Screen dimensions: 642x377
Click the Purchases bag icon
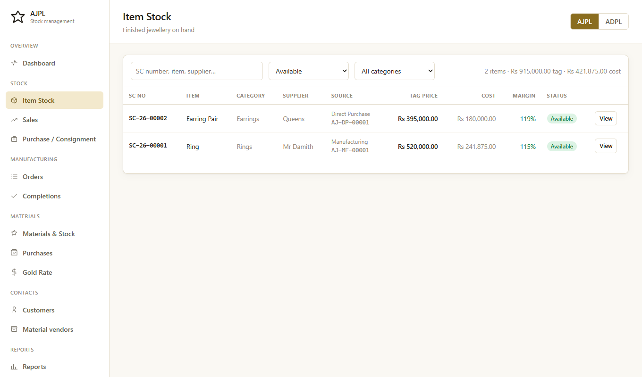point(14,253)
